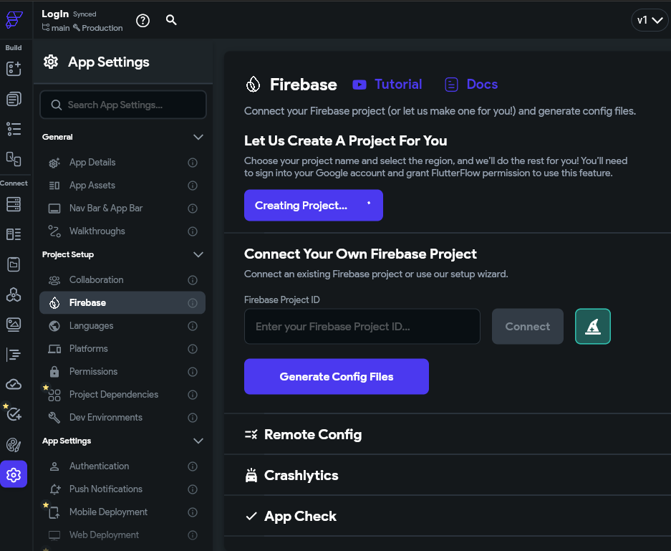Collapse the Project Setup section chevron
This screenshot has width=671, height=551.
[x=198, y=254]
